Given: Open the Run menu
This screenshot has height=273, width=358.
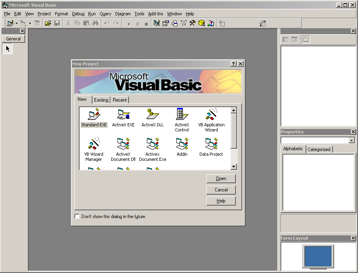Looking at the screenshot, I should (x=92, y=14).
